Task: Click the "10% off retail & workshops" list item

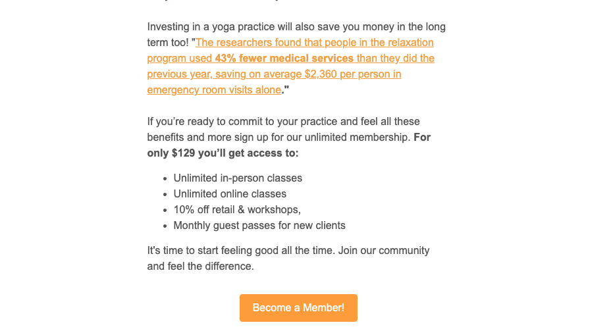Action: (237, 209)
